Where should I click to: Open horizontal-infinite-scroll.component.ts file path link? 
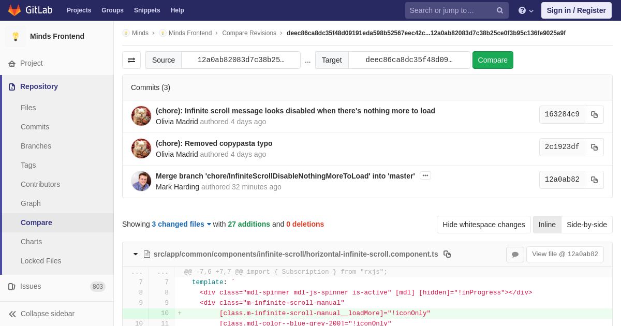coord(296,254)
